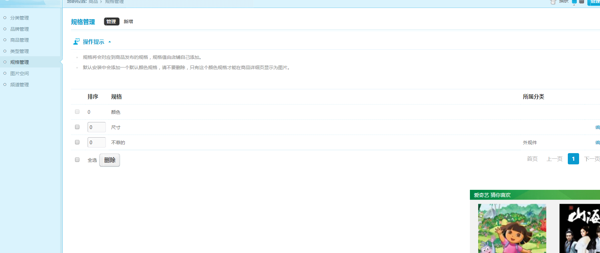Click the 颜色 spec name
The image size is (600, 253).
pos(116,112)
